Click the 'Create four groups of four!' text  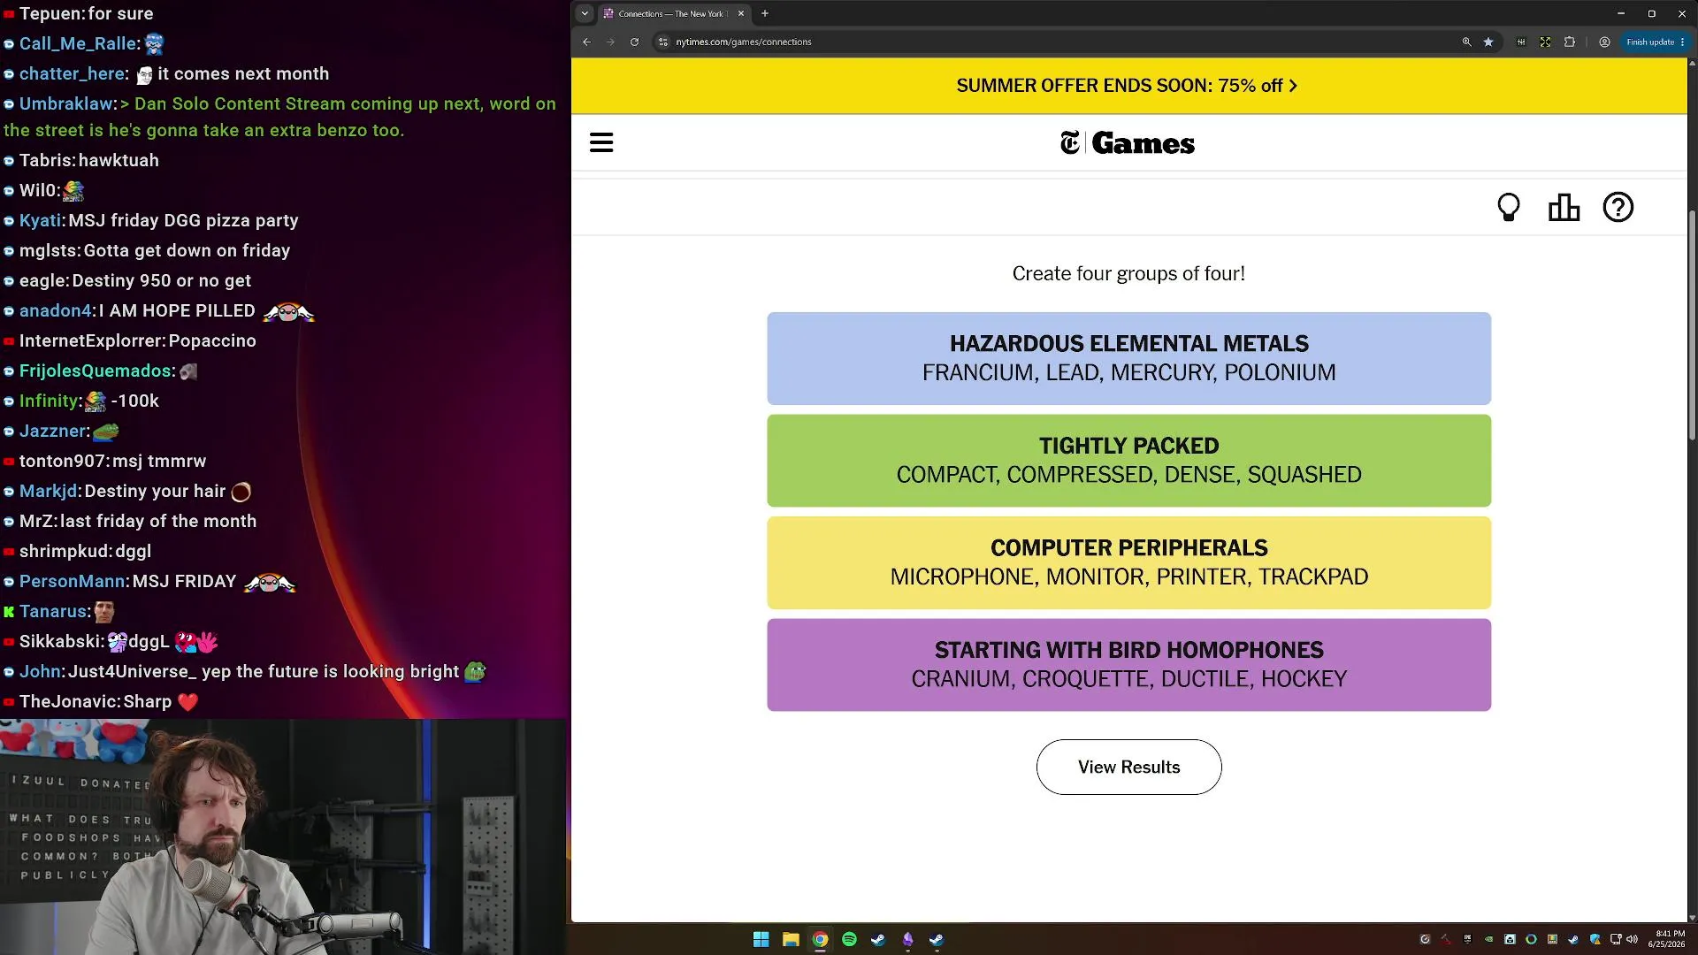(1128, 274)
